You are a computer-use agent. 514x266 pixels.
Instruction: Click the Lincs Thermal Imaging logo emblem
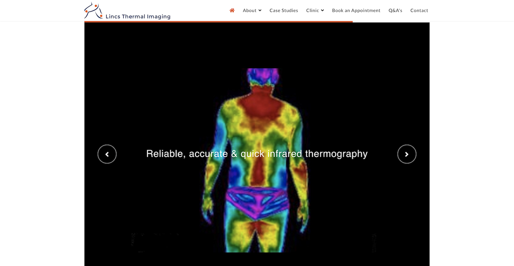tap(93, 11)
